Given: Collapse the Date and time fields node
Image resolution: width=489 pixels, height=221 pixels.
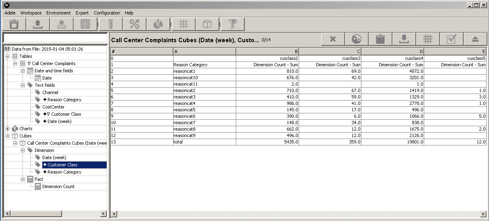Looking at the screenshot, I should click(23, 71).
